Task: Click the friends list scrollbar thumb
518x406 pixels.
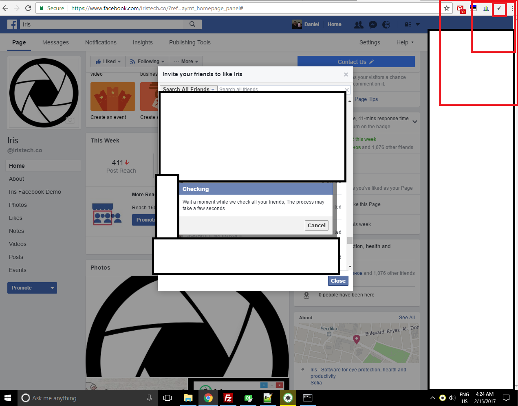Action: tap(350, 240)
